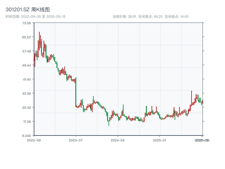Click the y-axis label 49.44
Screen dimensions: 225x169
[x=26, y=65]
